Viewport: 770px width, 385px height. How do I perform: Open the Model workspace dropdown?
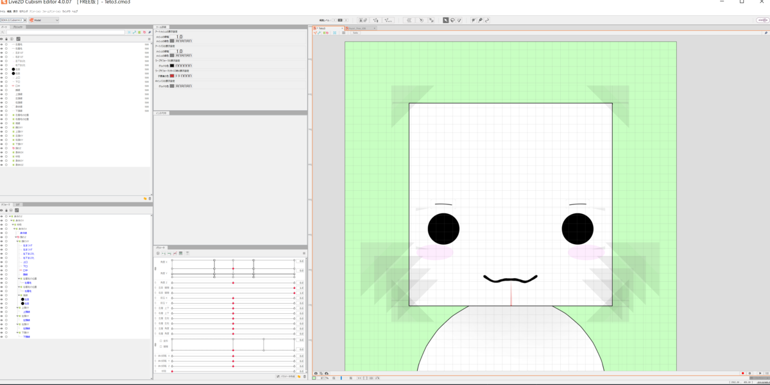click(44, 20)
